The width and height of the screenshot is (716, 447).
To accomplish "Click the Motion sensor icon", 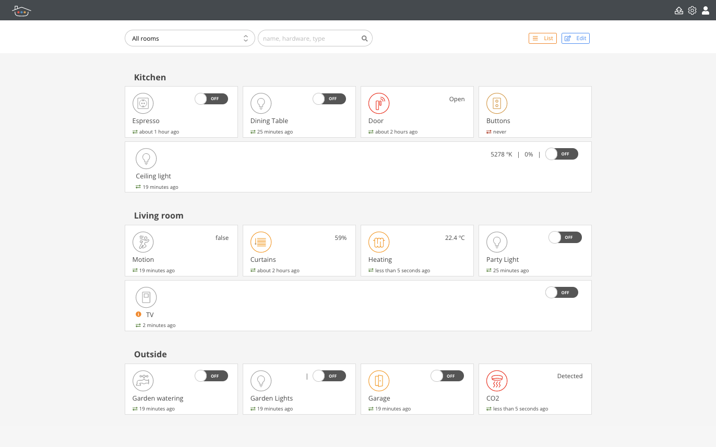I will coord(143,243).
